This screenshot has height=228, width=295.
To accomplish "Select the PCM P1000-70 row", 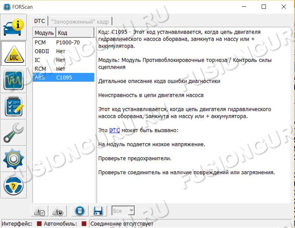I will [63, 42].
